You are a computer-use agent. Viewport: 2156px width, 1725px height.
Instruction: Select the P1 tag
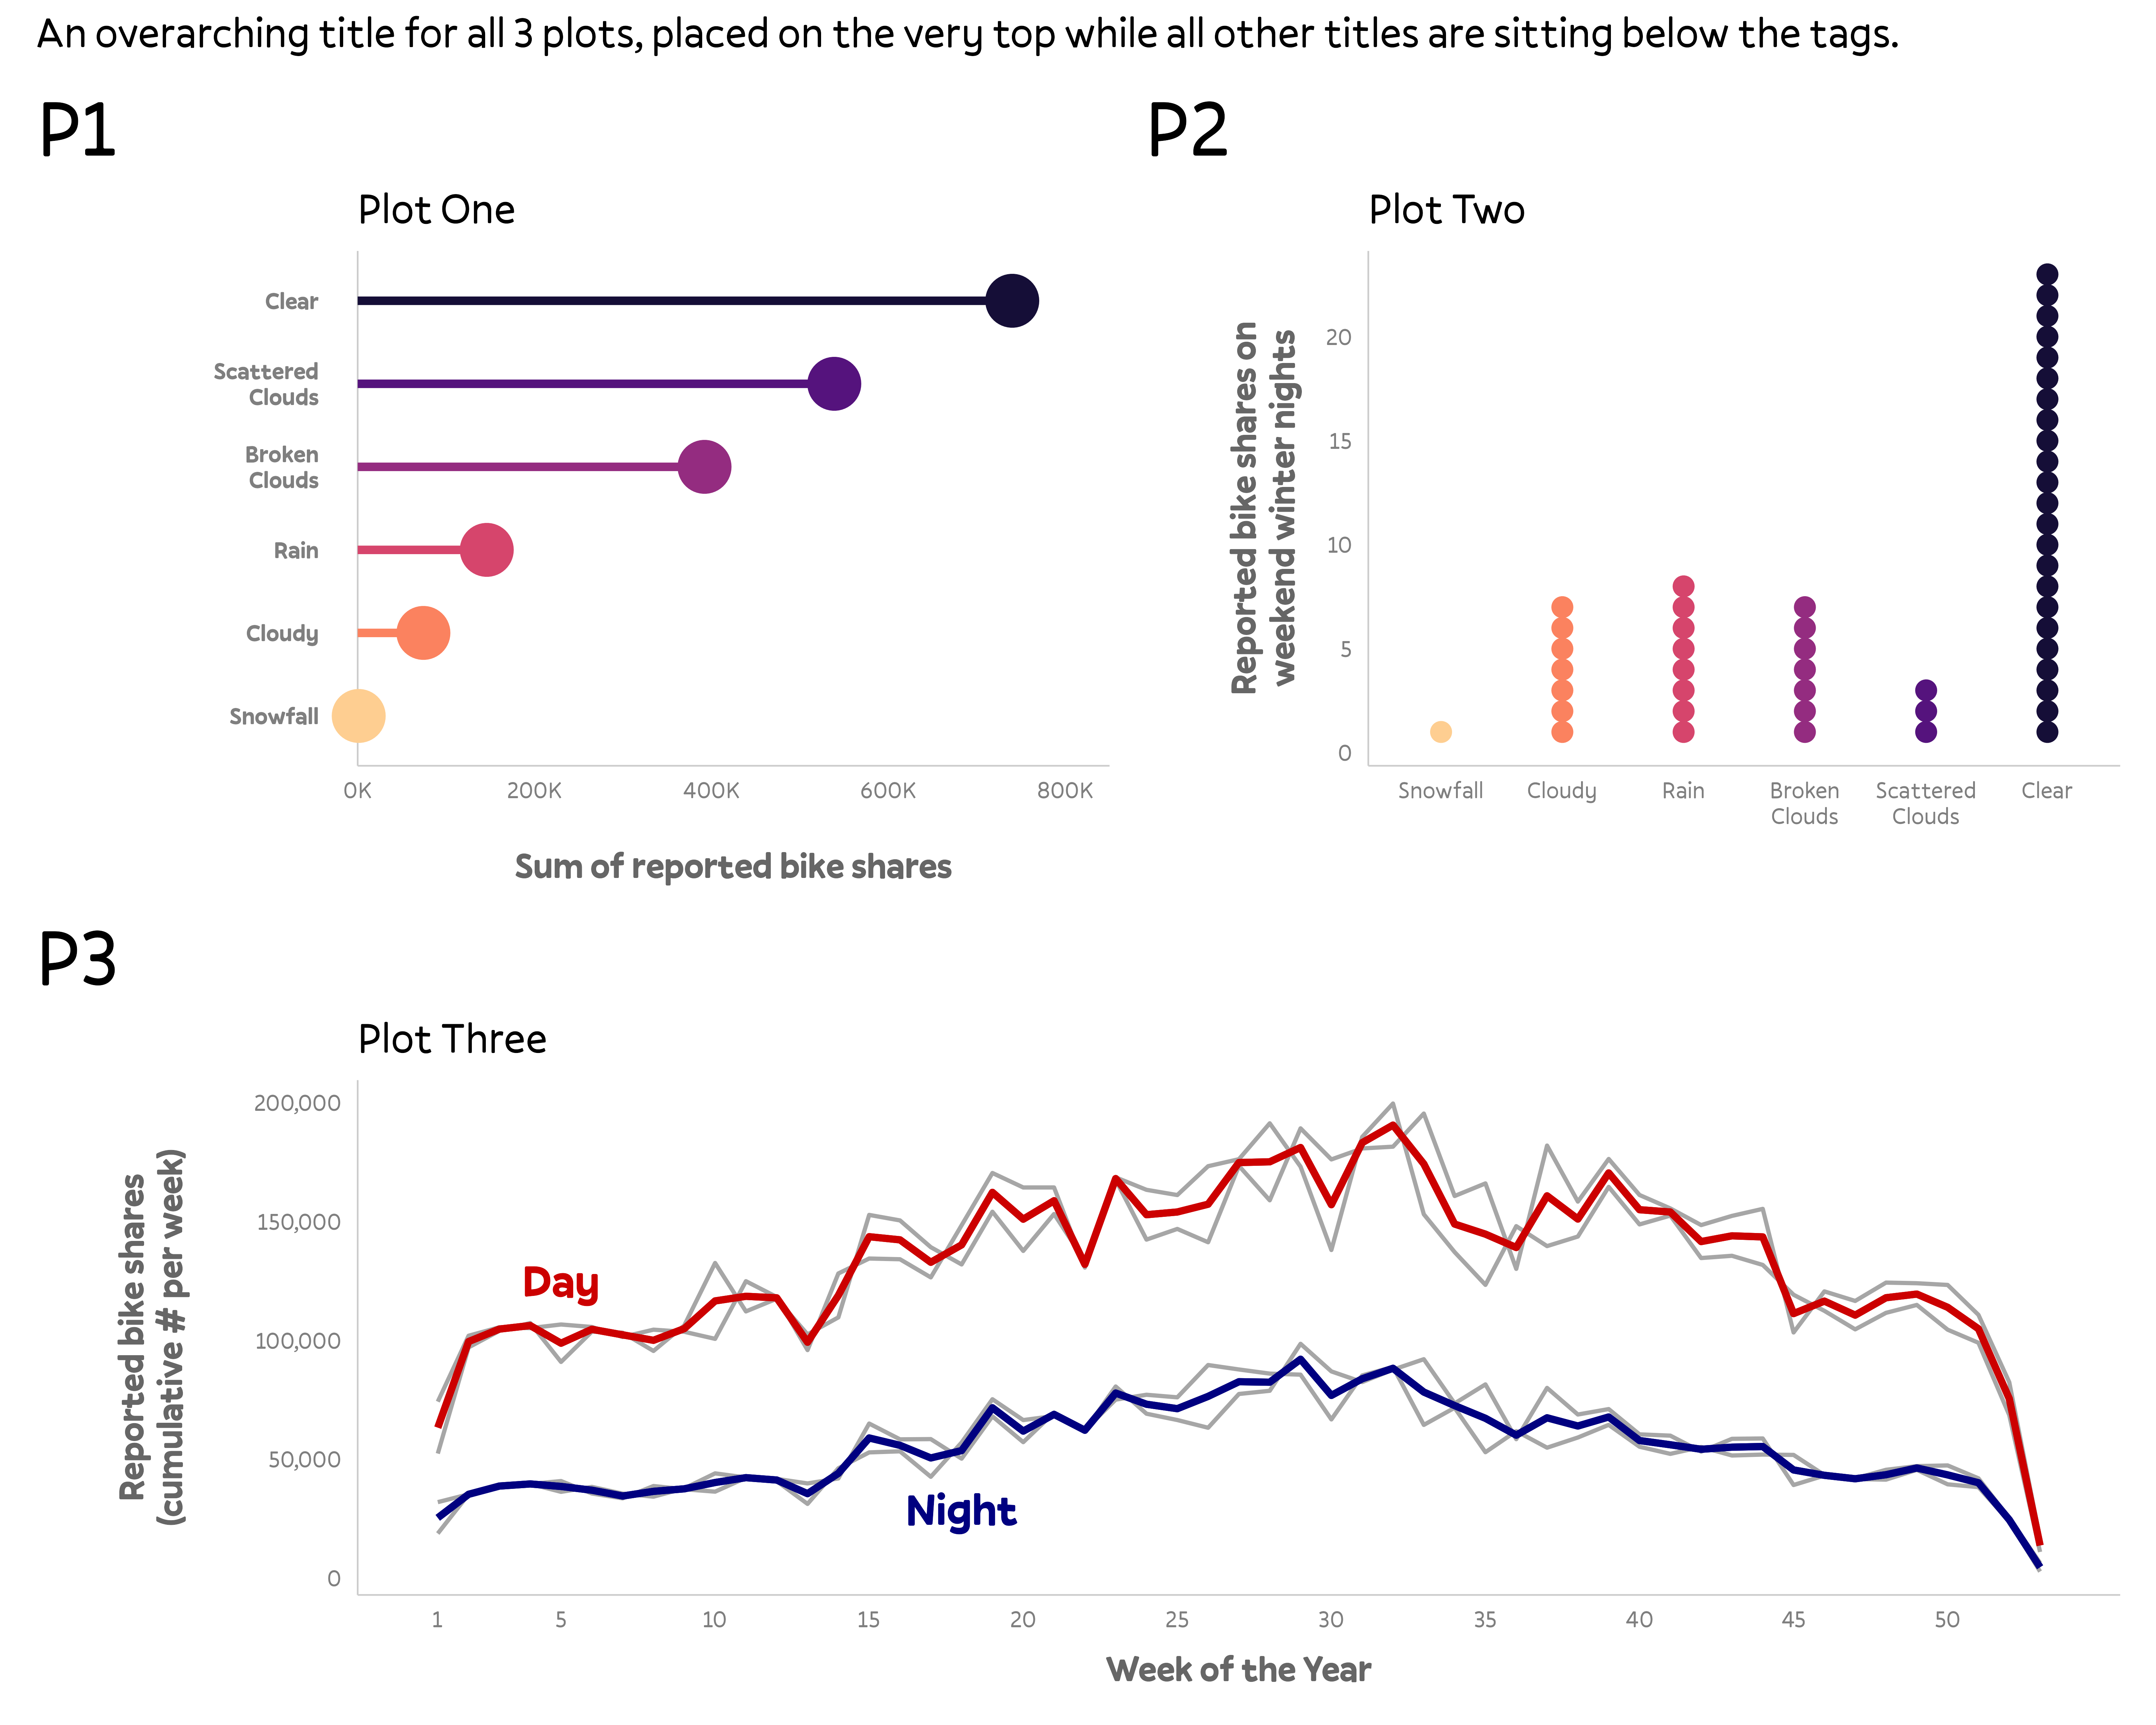pyautogui.click(x=77, y=130)
